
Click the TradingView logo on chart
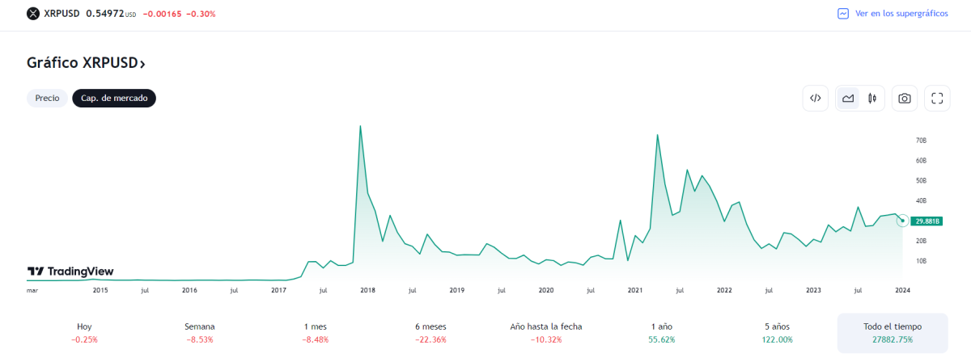click(70, 271)
